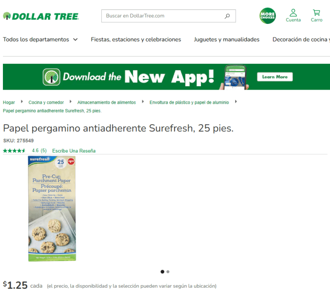Open Fiestas, estaciones y celebraciones menu
Image resolution: width=330 pixels, height=292 pixels.
(x=136, y=39)
